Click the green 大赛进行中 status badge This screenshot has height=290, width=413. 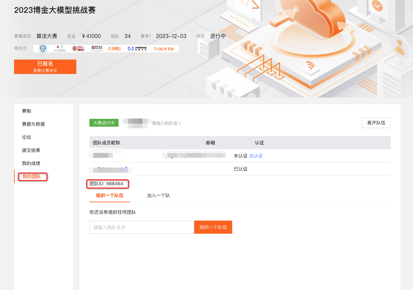point(104,123)
